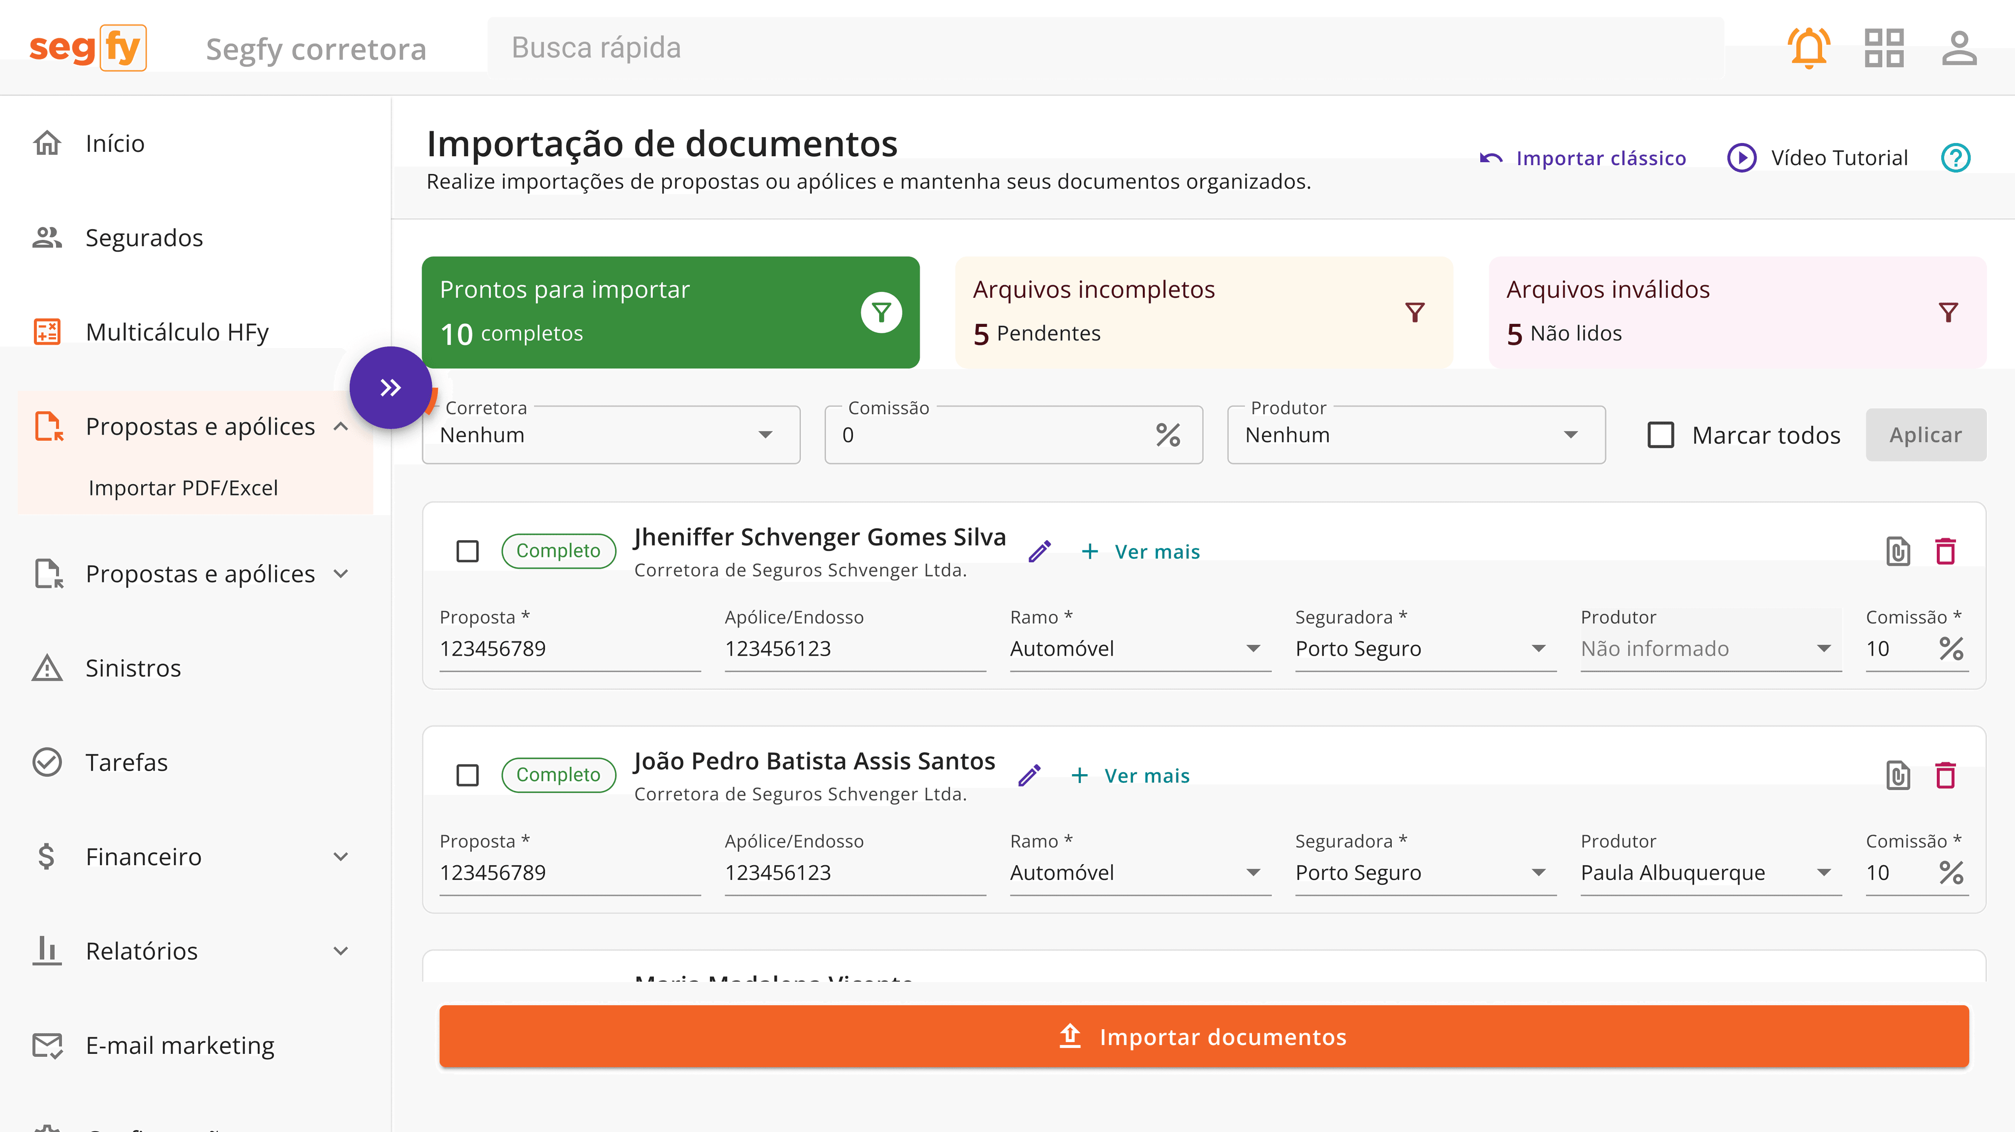Click Completo badge on Jheniffer record

click(x=558, y=551)
